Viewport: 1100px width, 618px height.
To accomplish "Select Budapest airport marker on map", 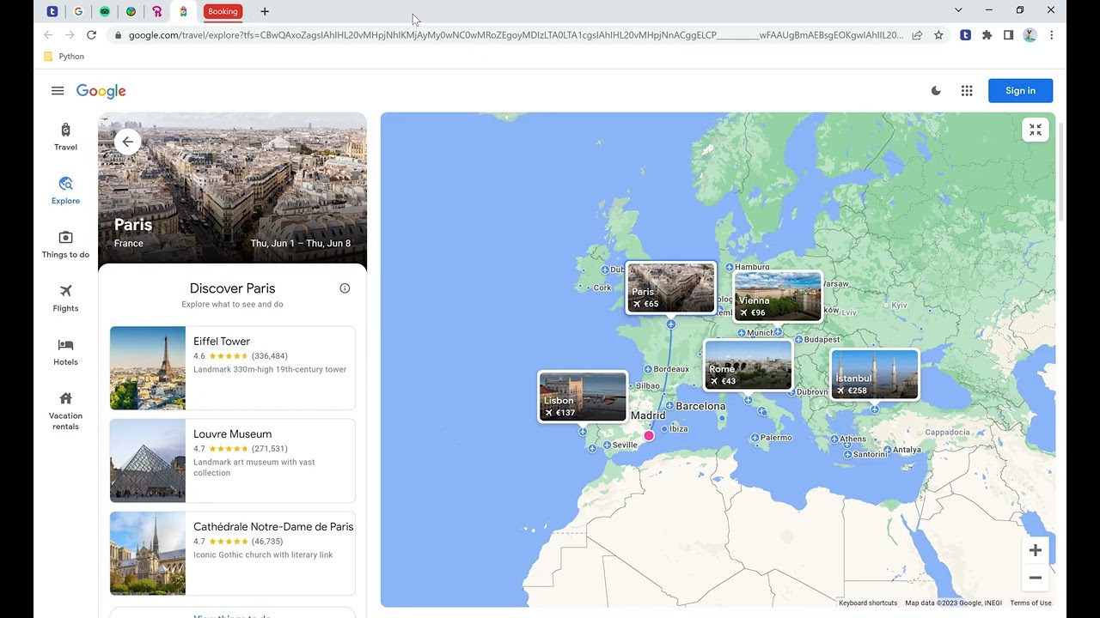I will [798, 340].
